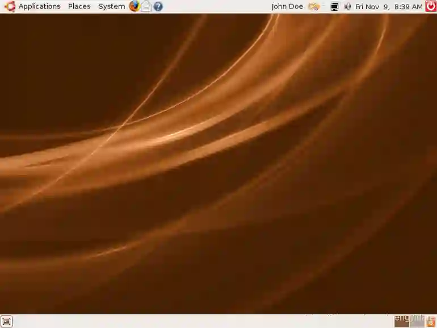437x328 pixels.
Task: Open the Help launcher icon
Action: click(x=158, y=6)
